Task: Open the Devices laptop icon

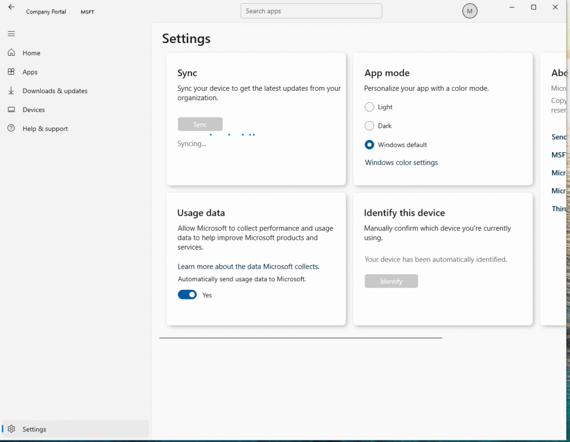Action: pos(11,110)
